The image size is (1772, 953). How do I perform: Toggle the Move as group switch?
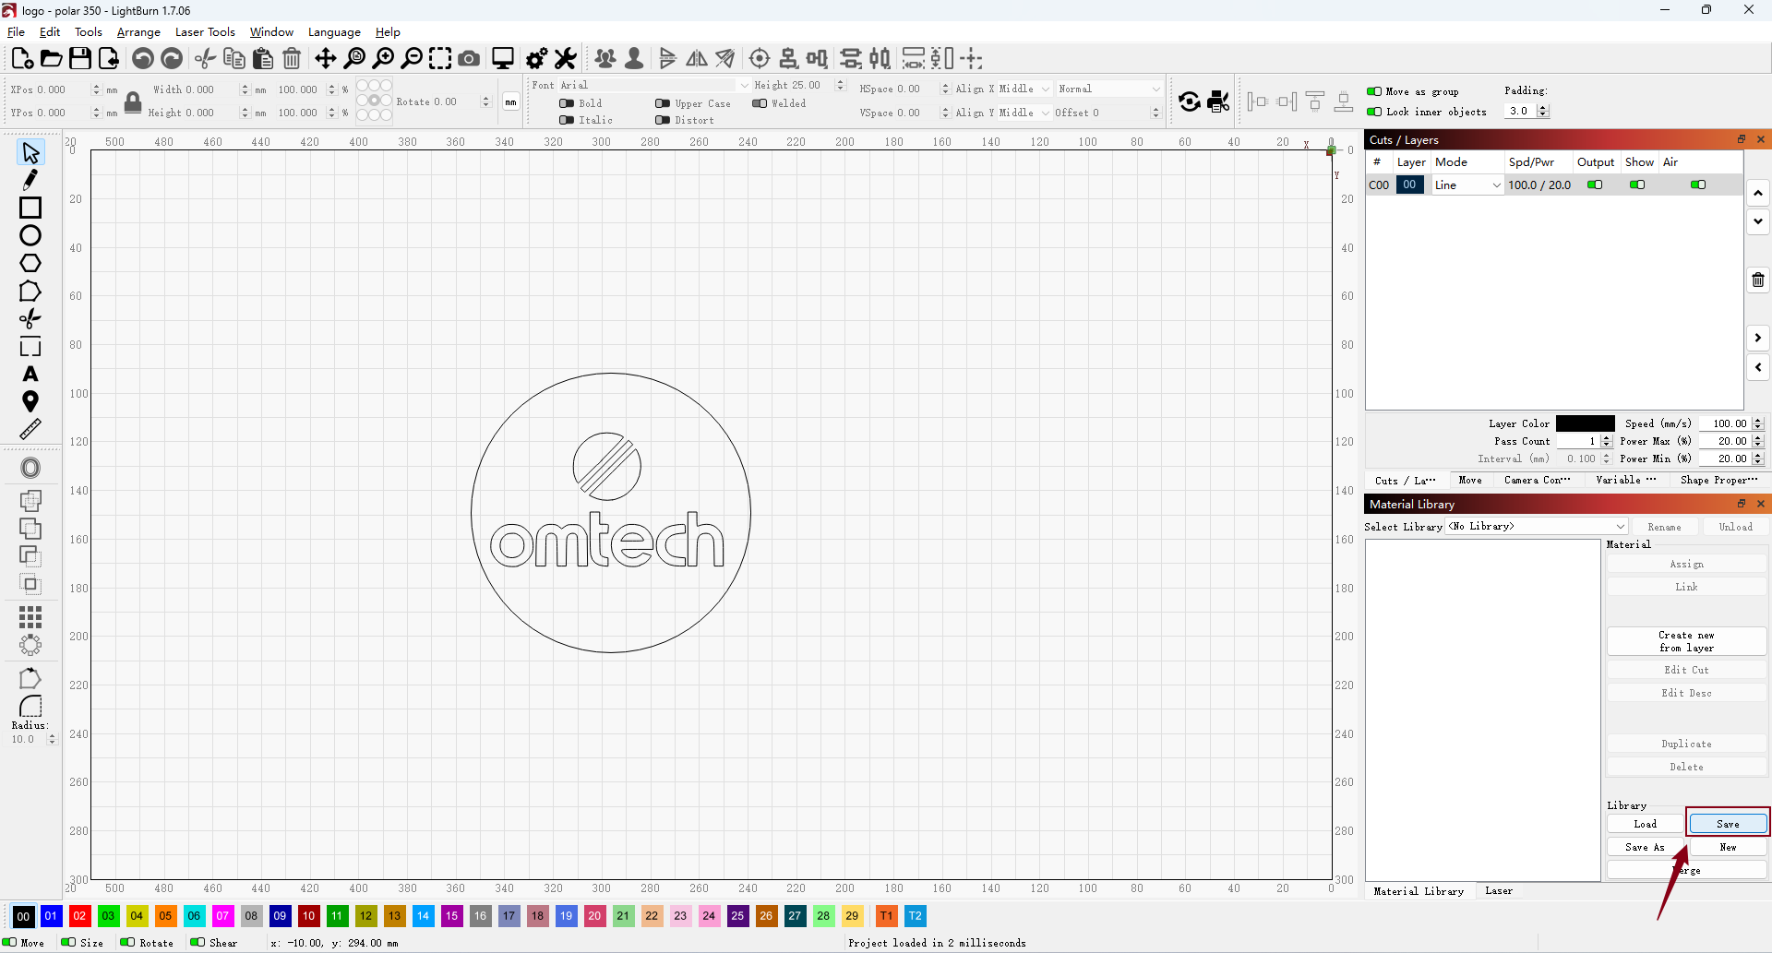(1374, 91)
